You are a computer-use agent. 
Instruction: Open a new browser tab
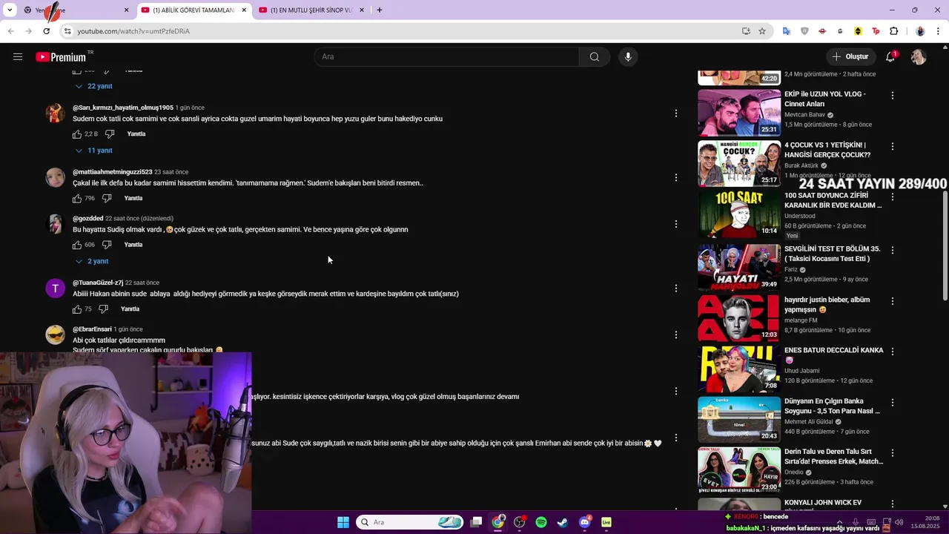tap(380, 10)
